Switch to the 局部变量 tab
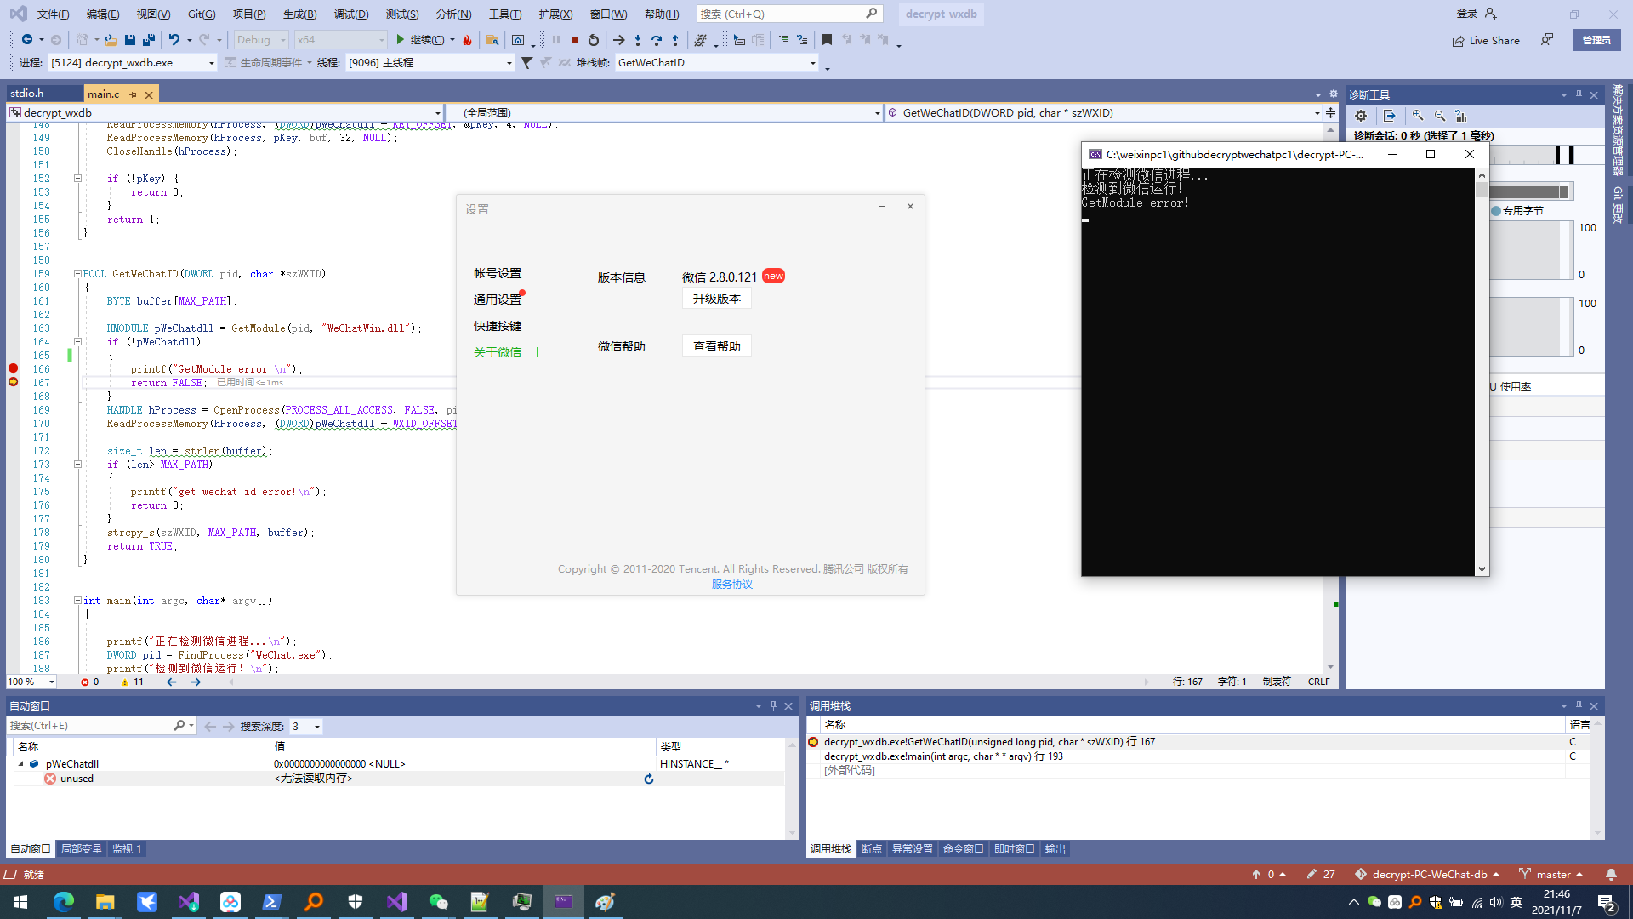 pos(82,849)
